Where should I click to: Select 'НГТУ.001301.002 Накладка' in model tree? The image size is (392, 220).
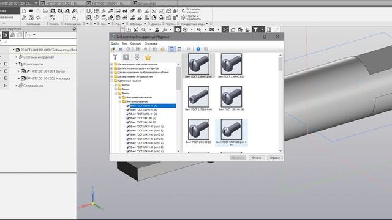(50, 78)
